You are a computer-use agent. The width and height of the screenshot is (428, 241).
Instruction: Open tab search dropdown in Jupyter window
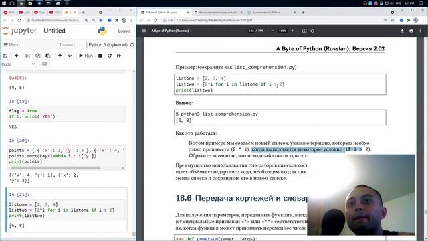(x=100, y=12)
